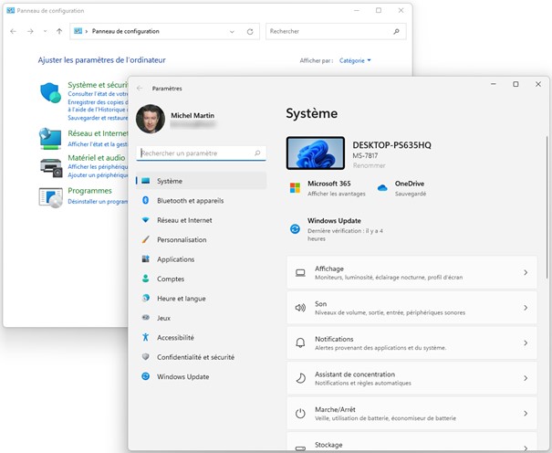
Task: Click the Personnalisation paintbrush icon
Action: pos(144,240)
